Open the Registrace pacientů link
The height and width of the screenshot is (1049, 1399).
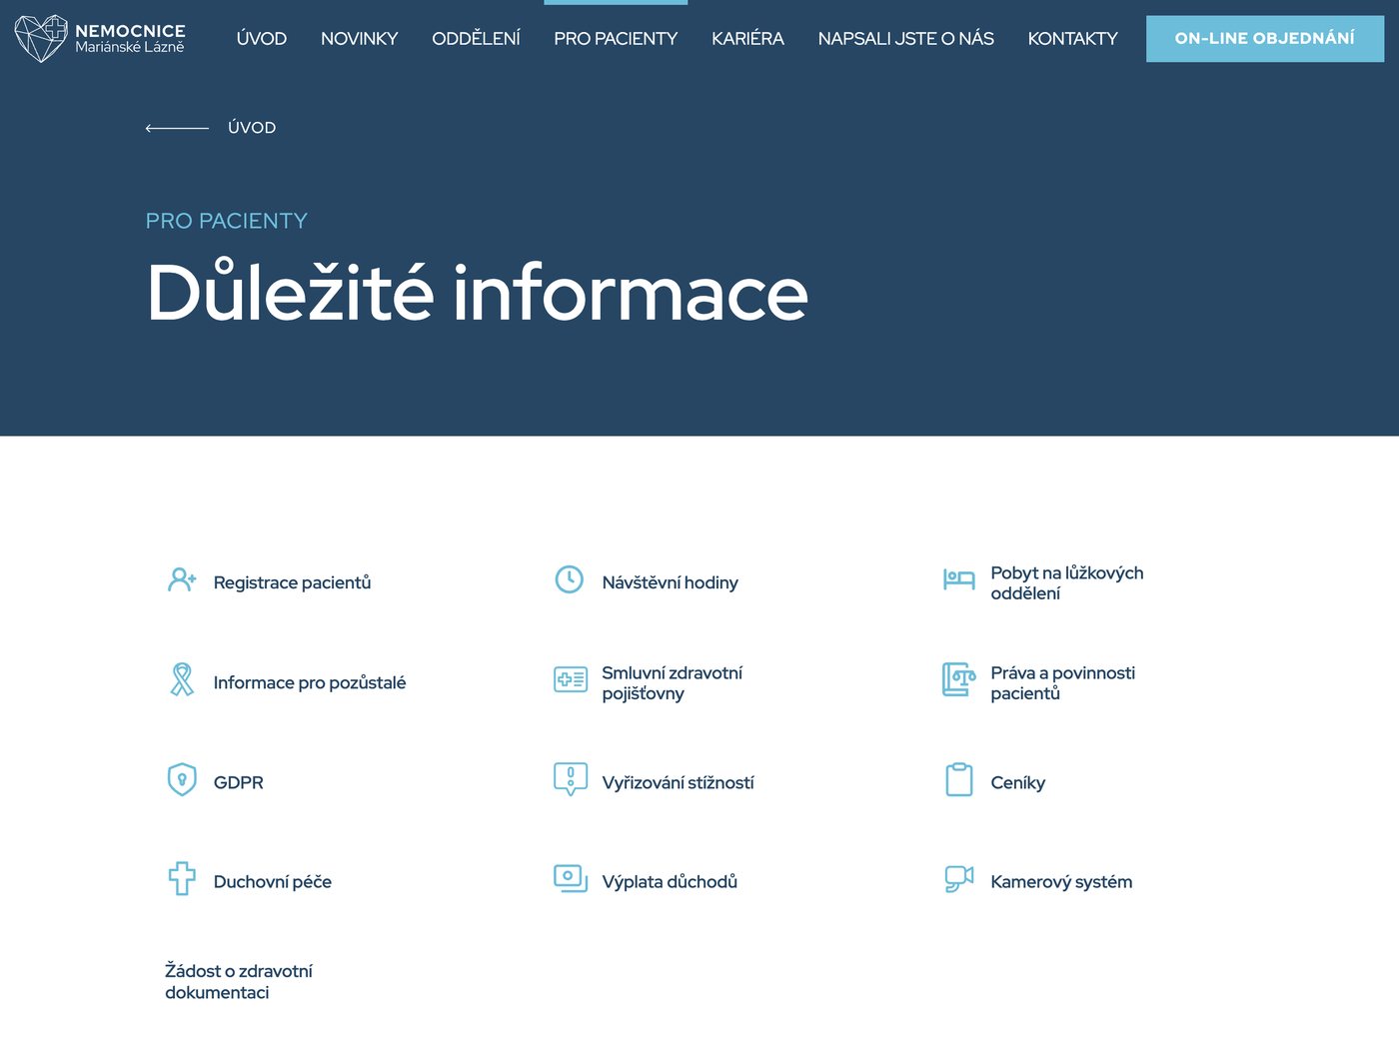[x=292, y=582]
